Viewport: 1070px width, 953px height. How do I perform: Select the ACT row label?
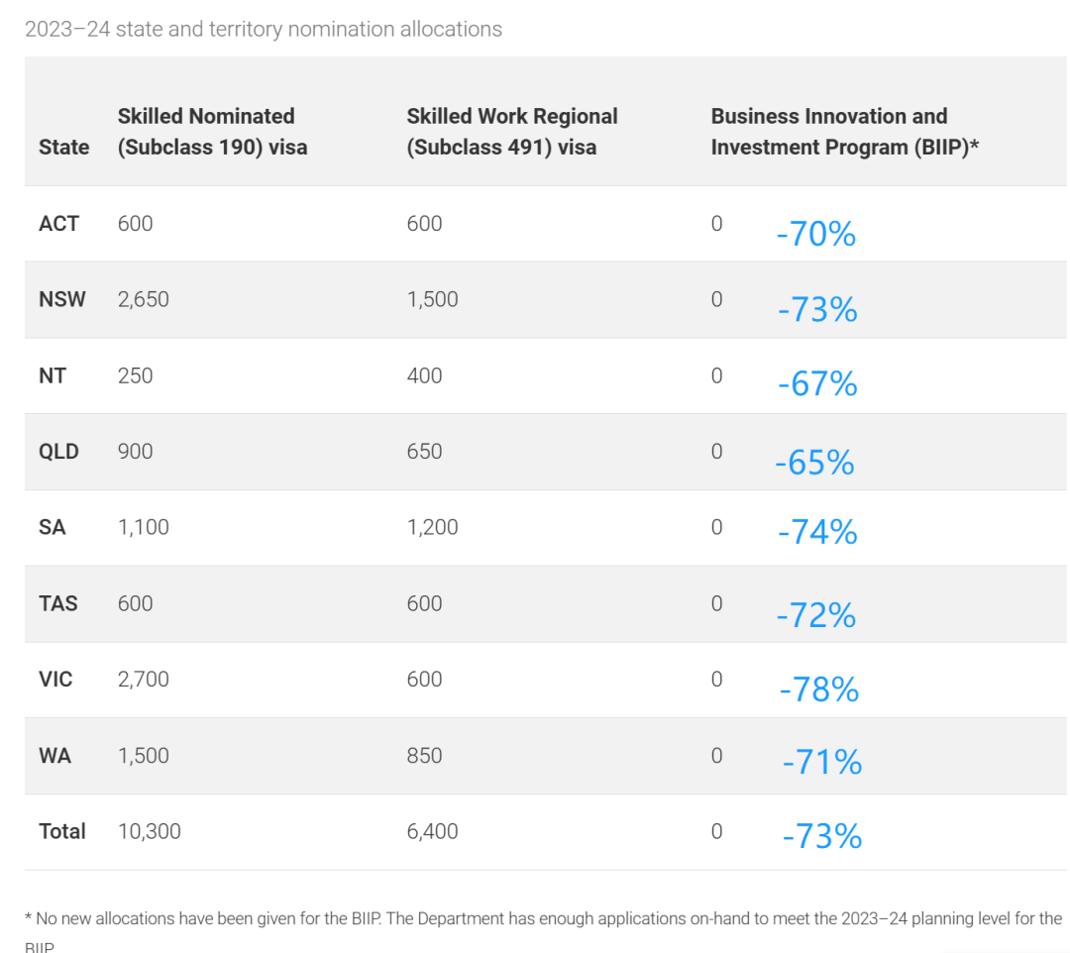pyautogui.click(x=58, y=224)
